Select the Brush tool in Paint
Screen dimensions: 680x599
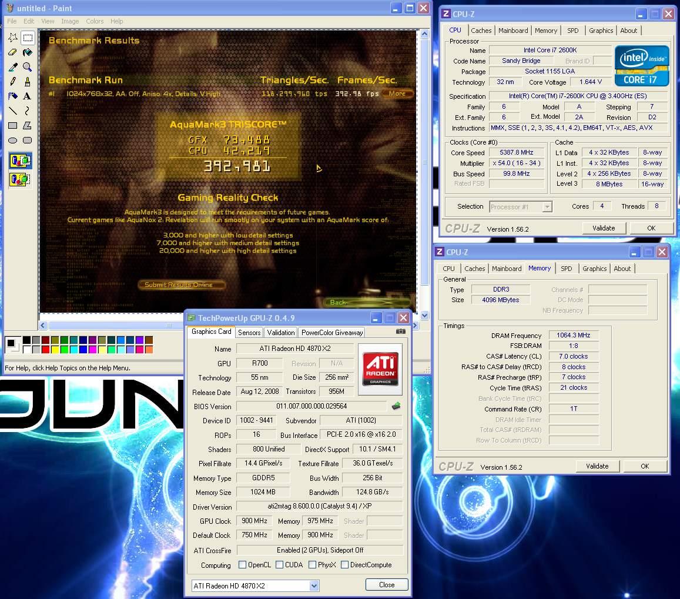click(x=28, y=82)
